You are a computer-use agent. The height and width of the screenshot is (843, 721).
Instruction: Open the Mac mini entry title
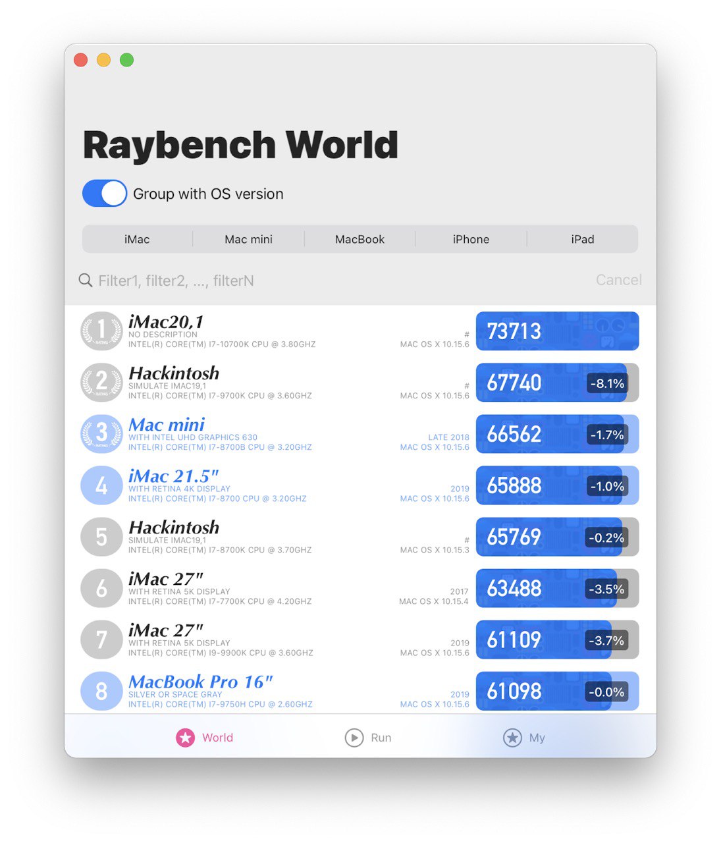click(x=167, y=424)
